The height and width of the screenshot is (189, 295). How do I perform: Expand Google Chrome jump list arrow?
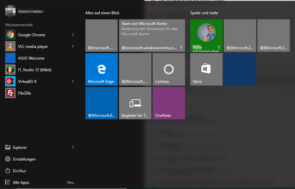point(73,35)
